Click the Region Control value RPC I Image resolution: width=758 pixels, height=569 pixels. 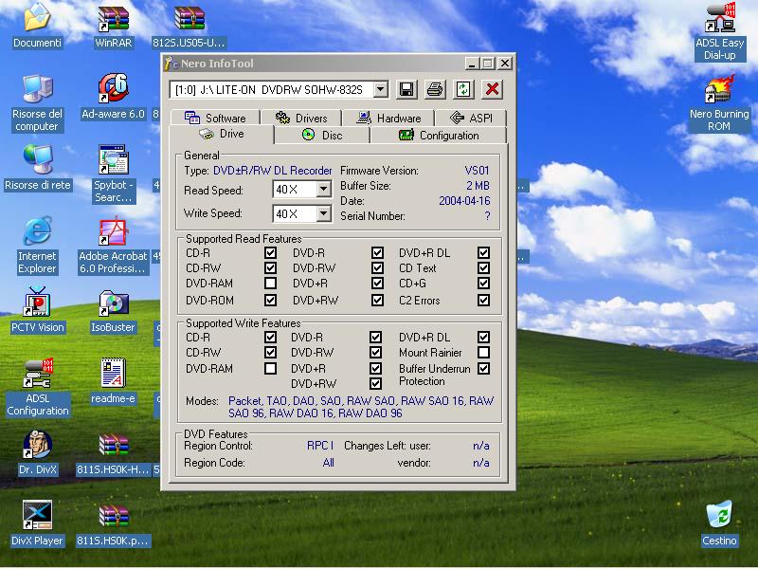[x=320, y=445]
